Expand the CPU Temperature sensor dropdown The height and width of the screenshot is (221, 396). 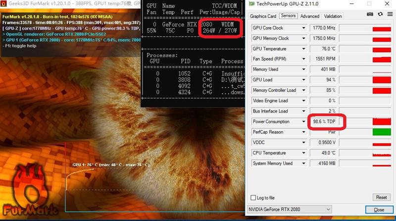(303, 153)
